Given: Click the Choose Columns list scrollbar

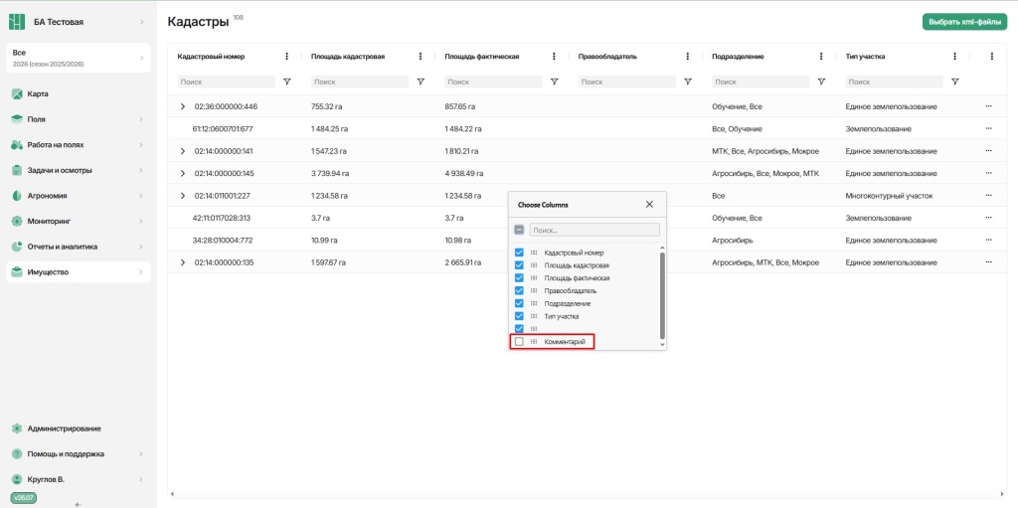Looking at the screenshot, I should [662, 295].
